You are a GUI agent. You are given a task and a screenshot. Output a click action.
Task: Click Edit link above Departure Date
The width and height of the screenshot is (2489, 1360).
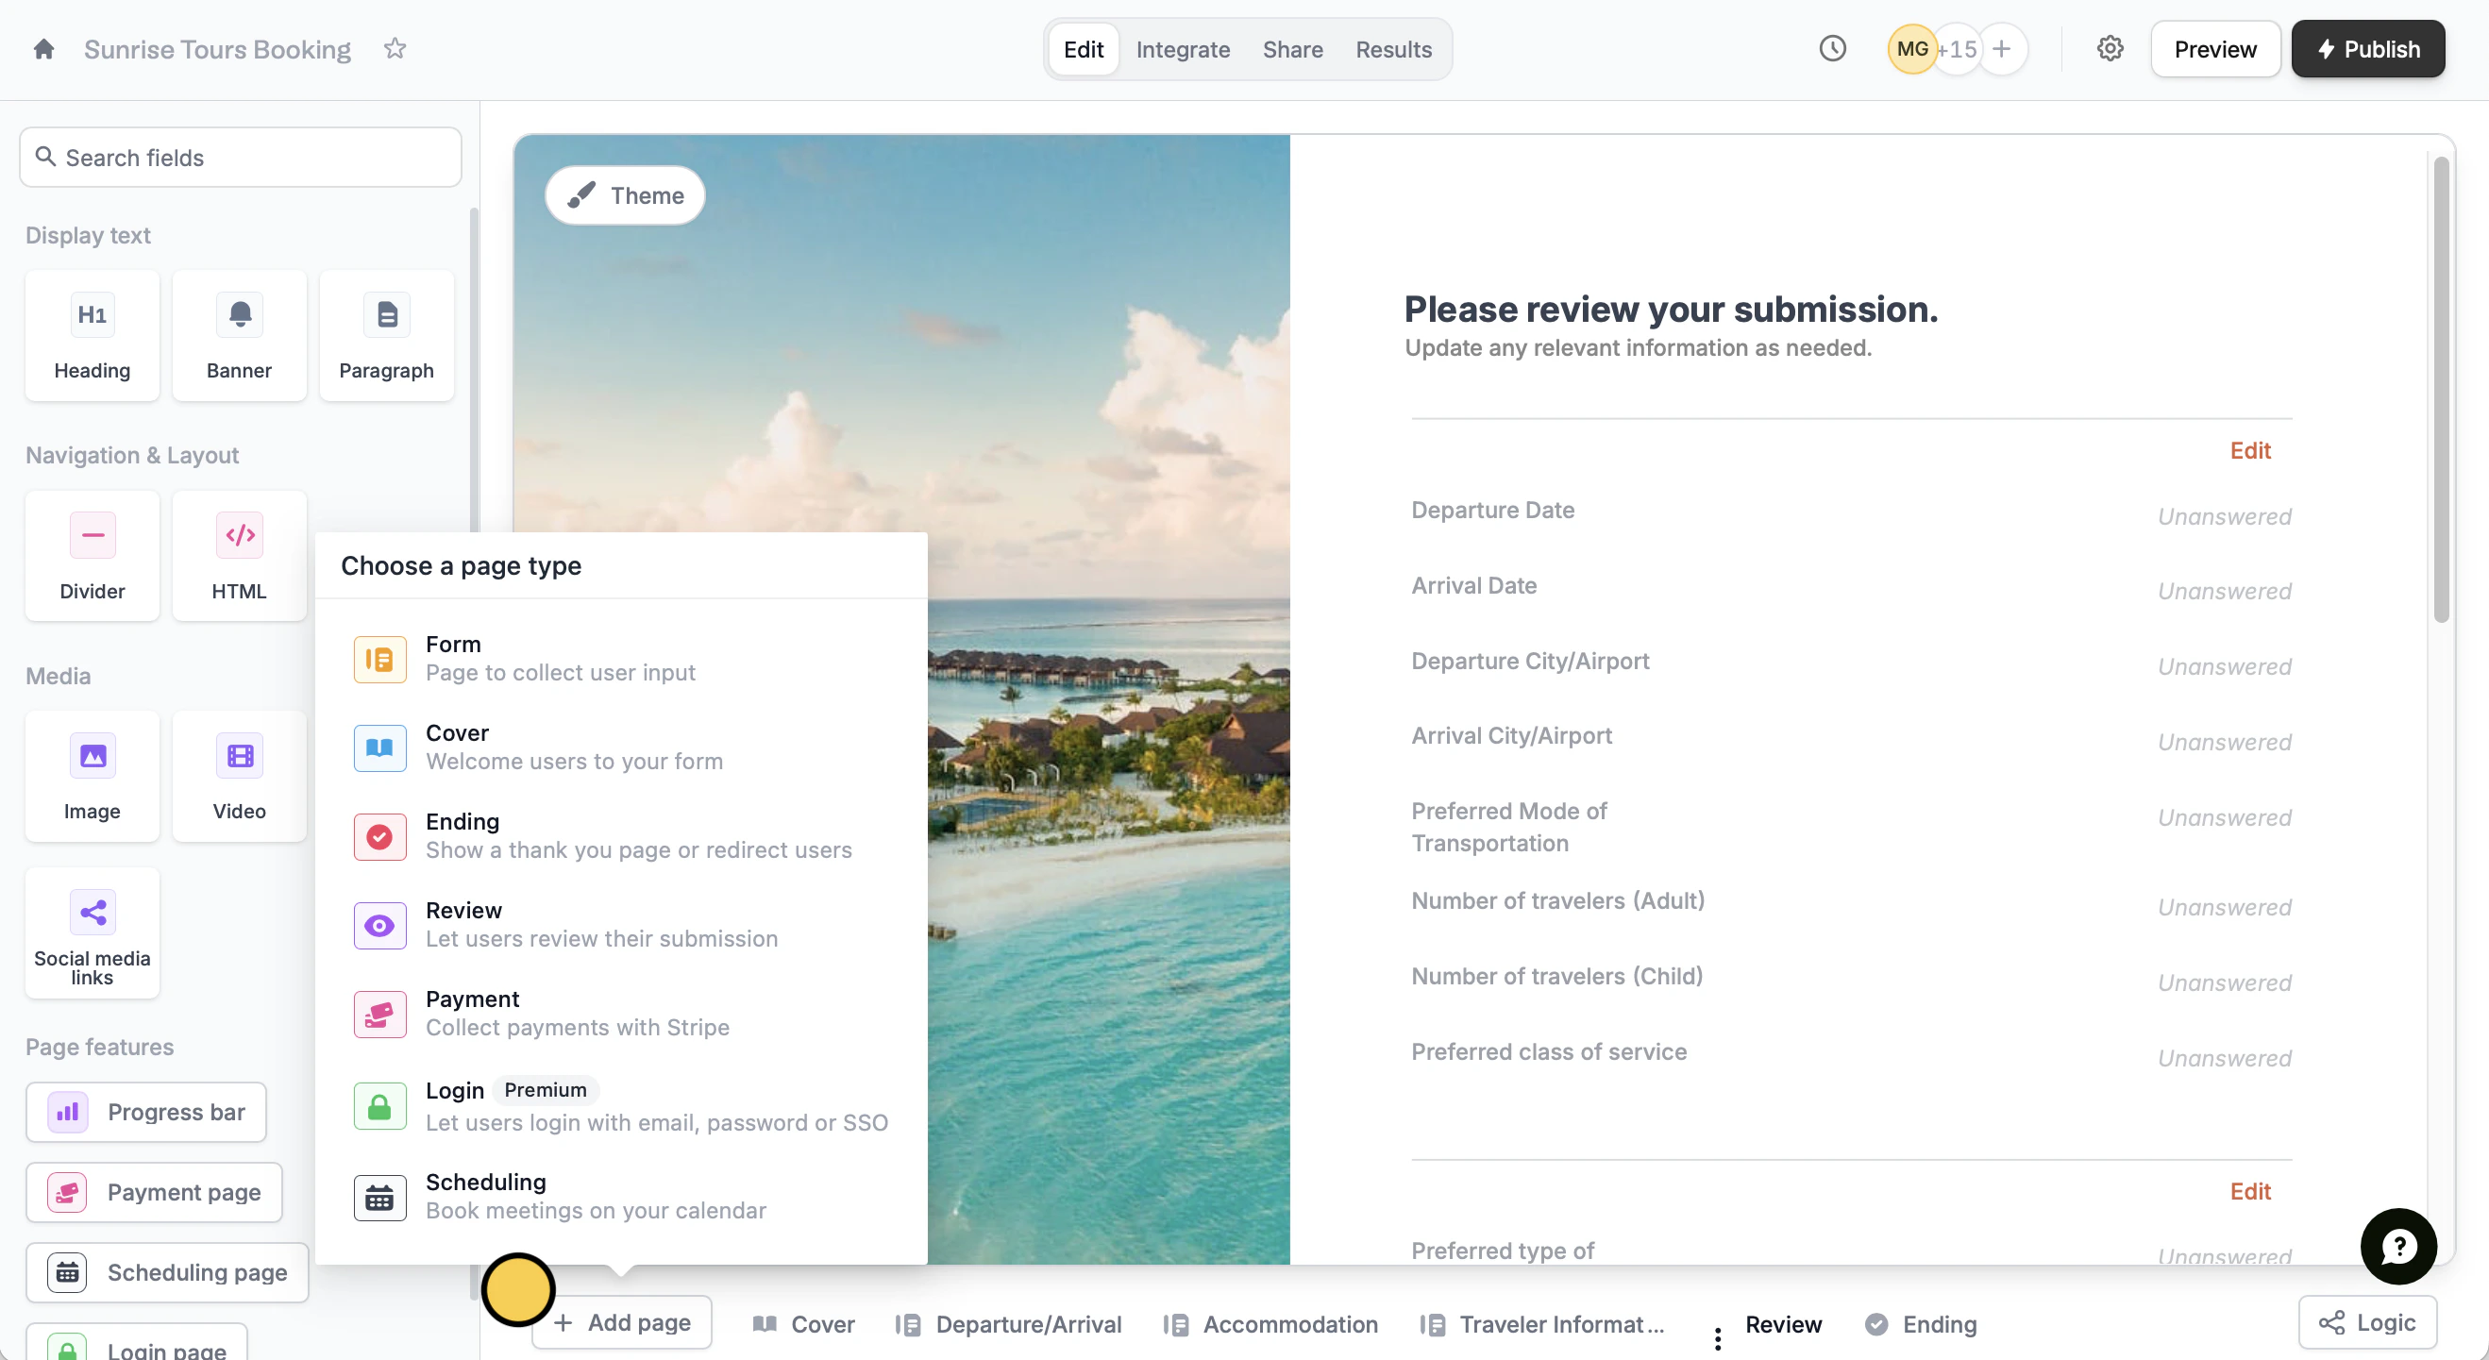pos(2249,451)
